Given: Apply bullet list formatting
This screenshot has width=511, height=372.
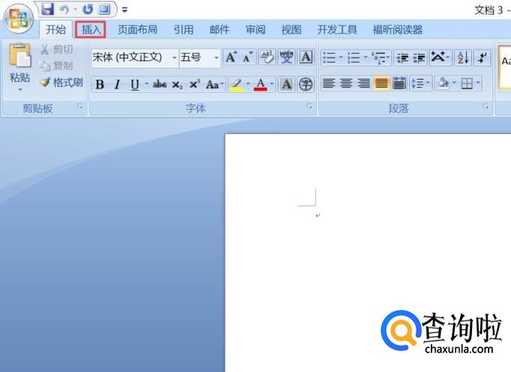Looking at the screenshot, I should (x=329, y=58).
